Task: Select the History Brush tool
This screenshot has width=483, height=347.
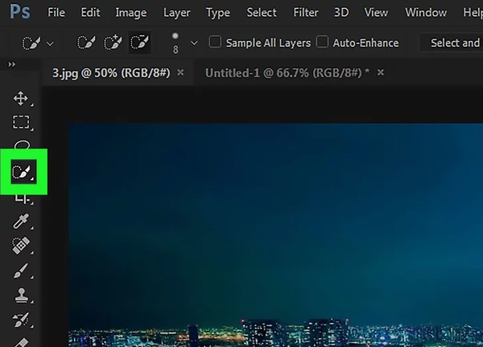Action: 21,320
